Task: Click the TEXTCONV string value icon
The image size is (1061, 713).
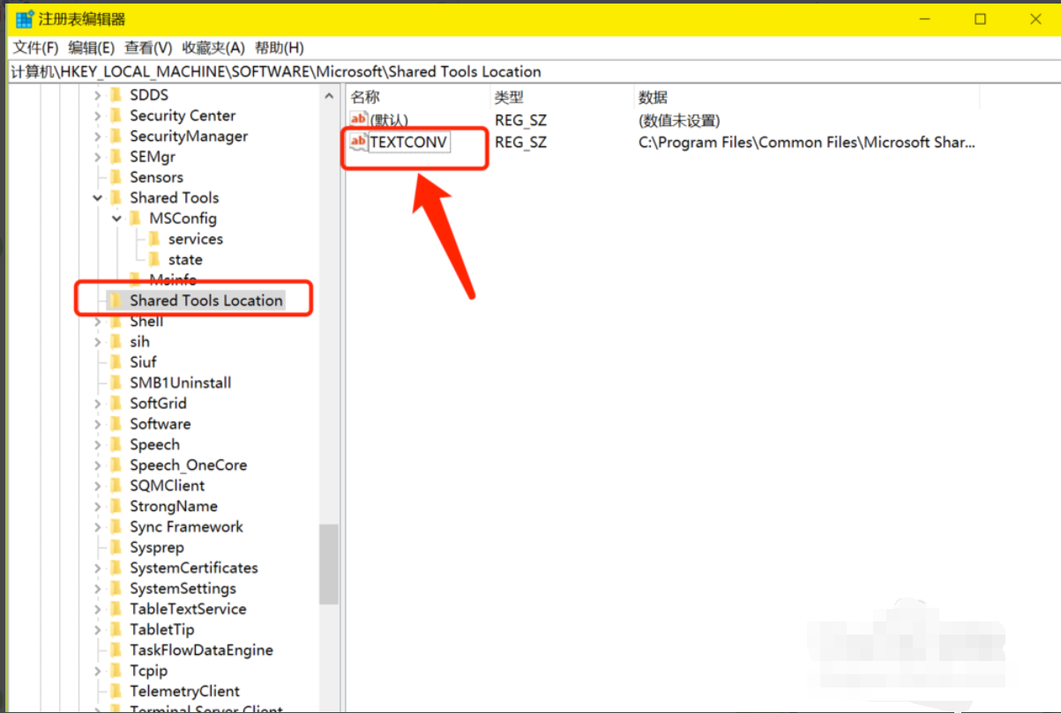Action: 358,142
